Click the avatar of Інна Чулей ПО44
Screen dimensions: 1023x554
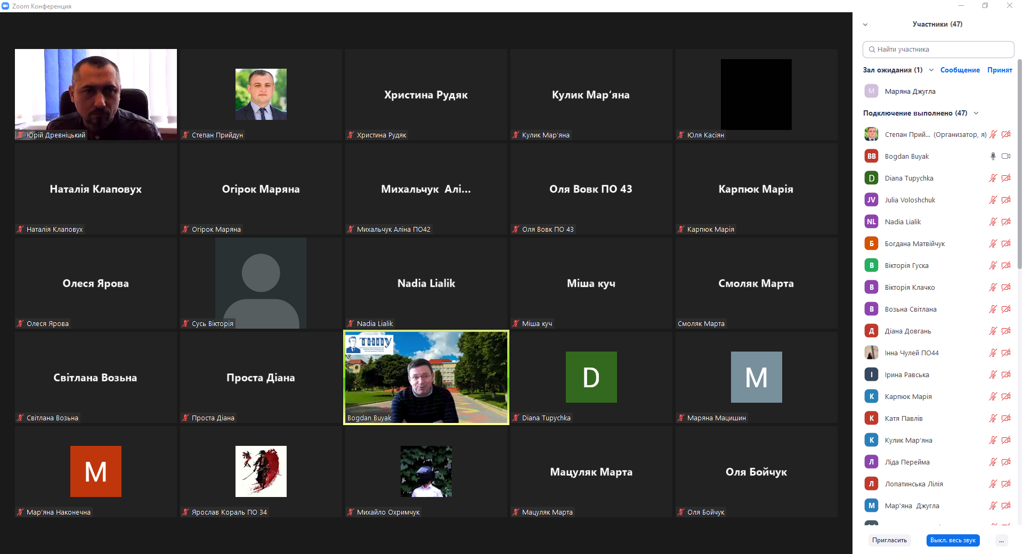coord(871,353)
